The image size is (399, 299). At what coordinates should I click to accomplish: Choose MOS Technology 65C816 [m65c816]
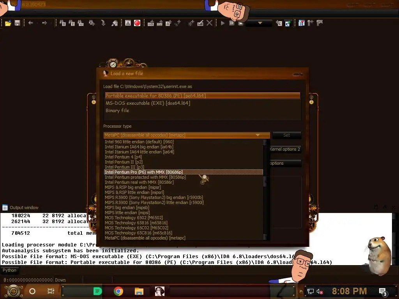[x=184, y=233]
